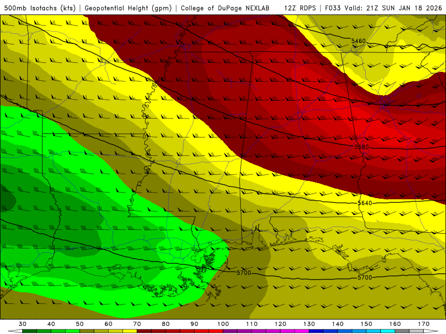Click the 160 value on the color scale
The height and width of the screenshot is (334, 446).
[395, 324]
